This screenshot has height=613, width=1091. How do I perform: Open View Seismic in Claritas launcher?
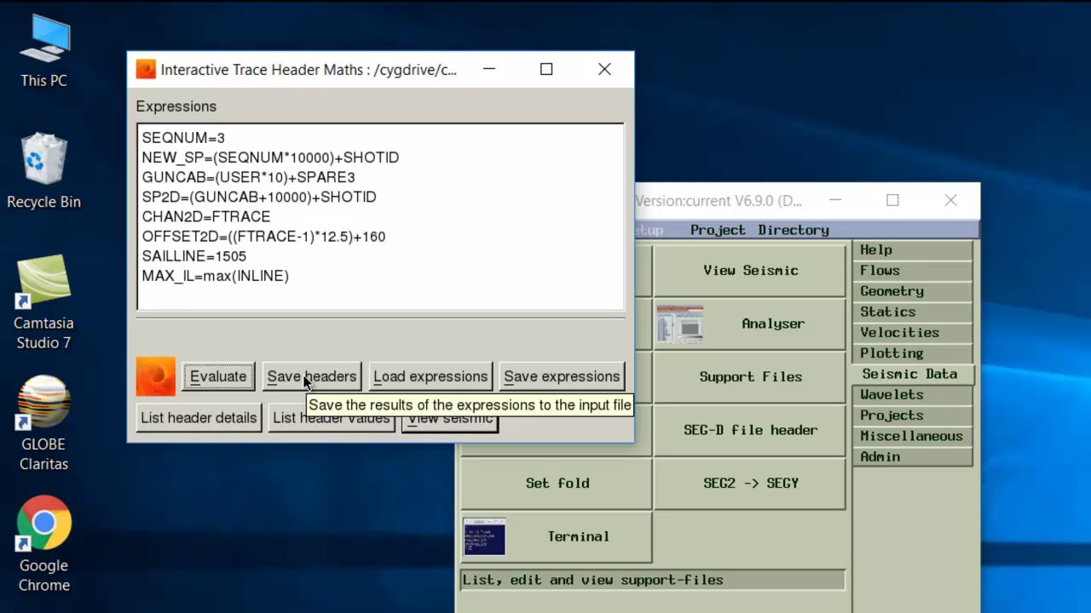pos(750,270)
